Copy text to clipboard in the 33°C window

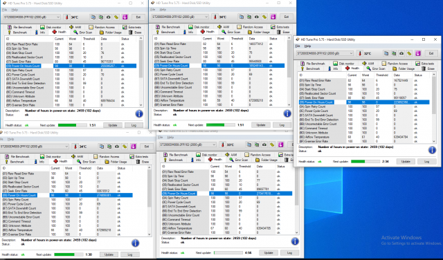(249, 145)
